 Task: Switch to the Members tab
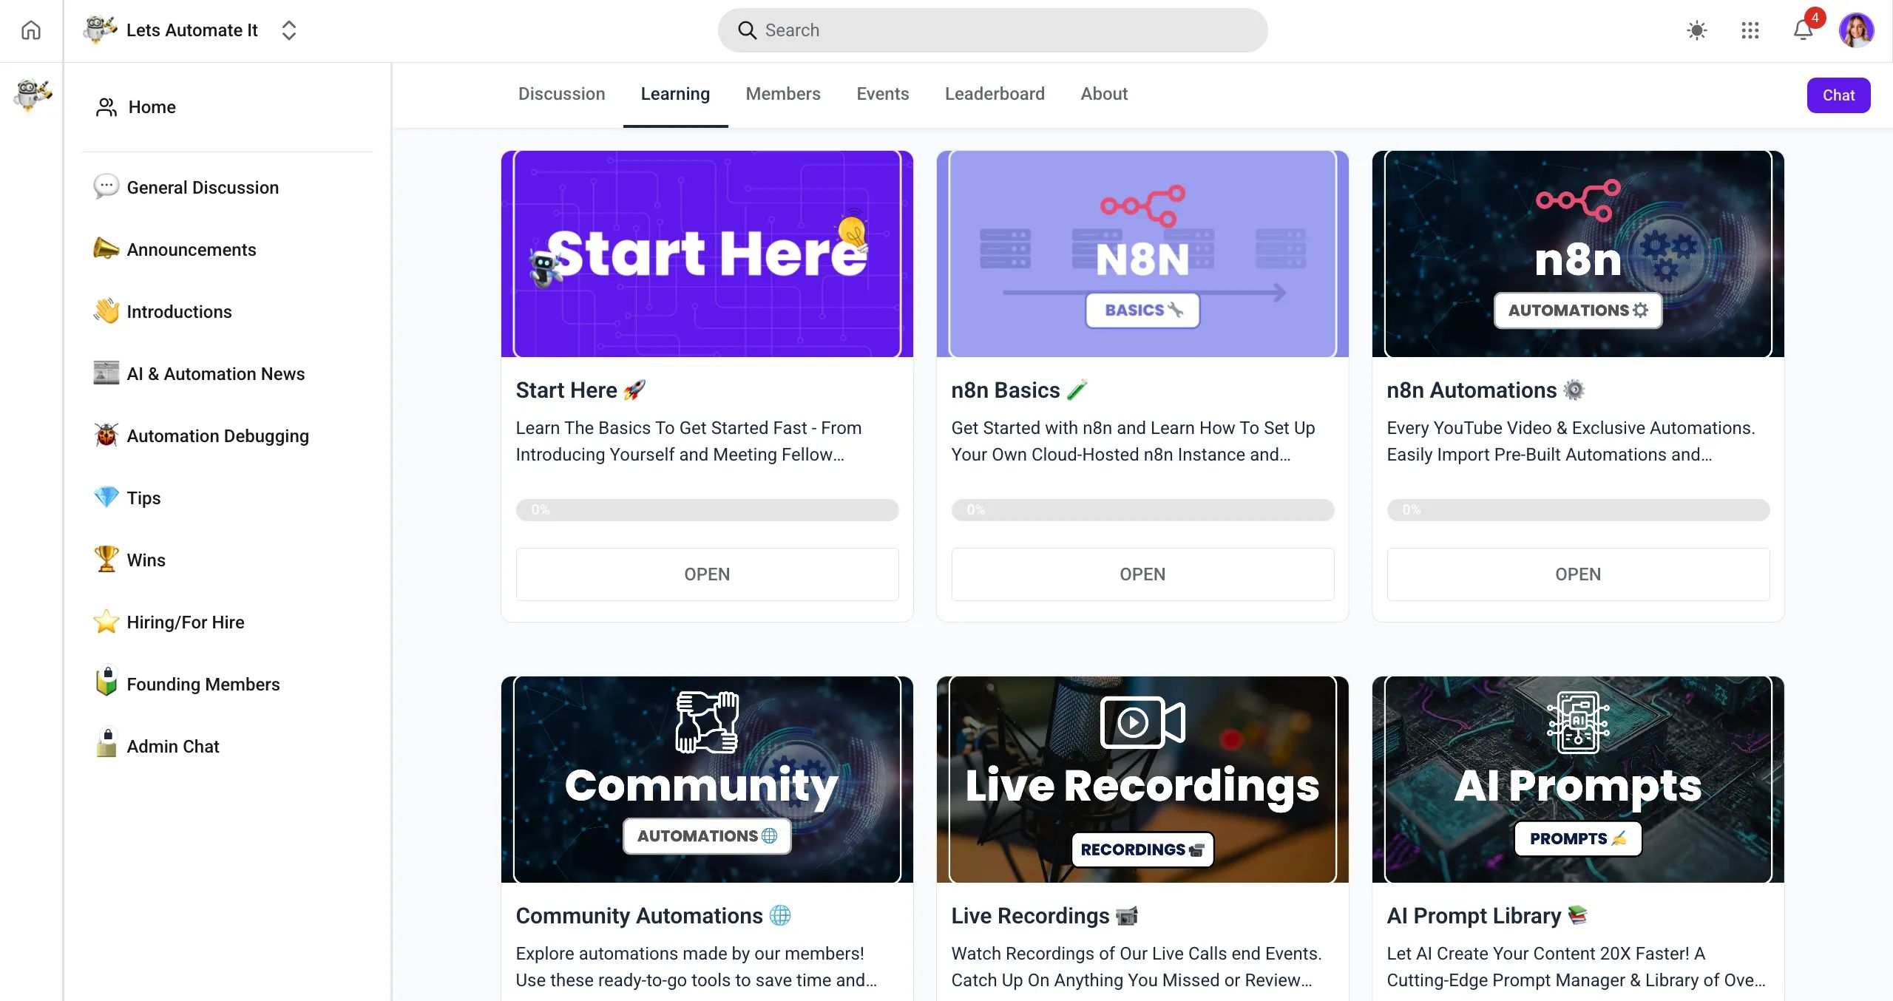coord(783,94)
